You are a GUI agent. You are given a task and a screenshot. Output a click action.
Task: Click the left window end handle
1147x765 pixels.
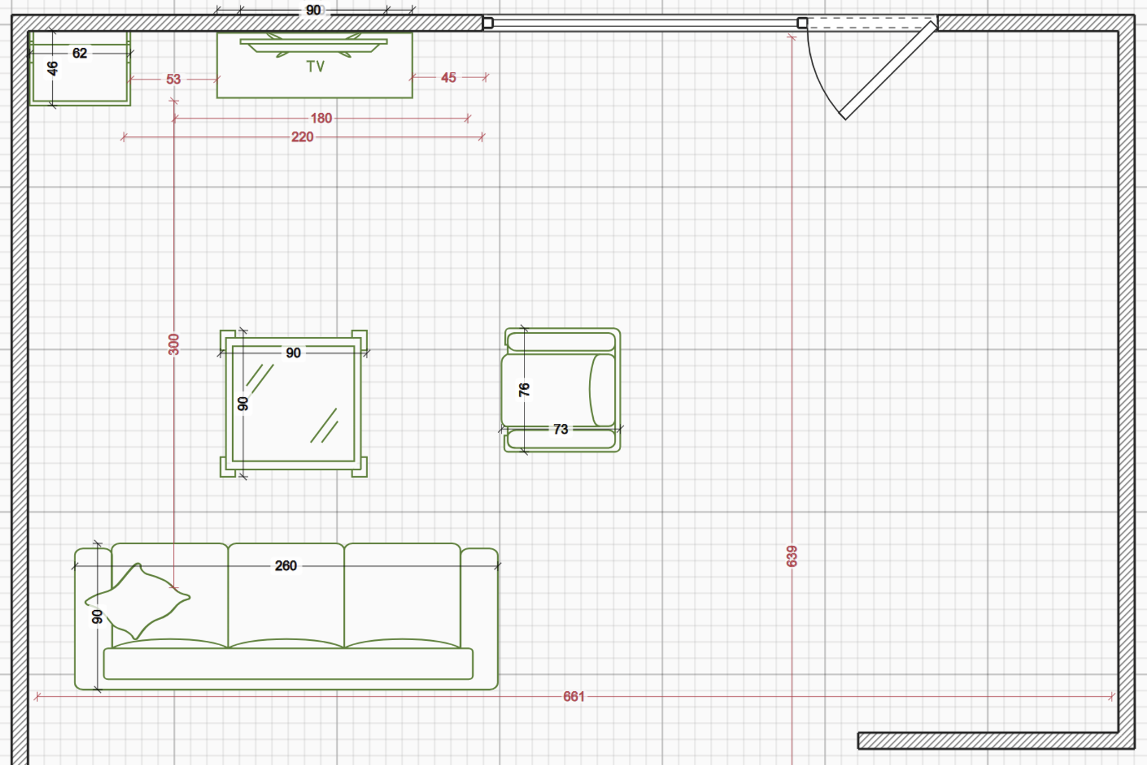click(x=488, y=23)
